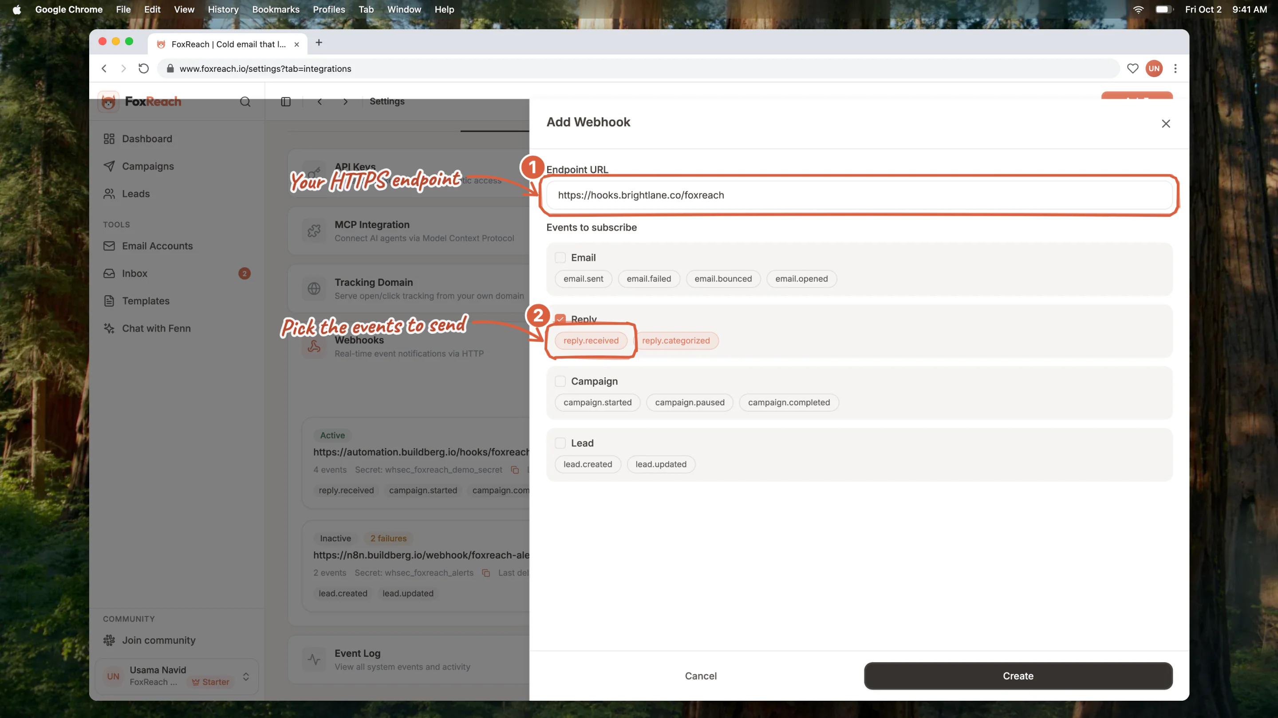
Task: Expand the Usama Navid account switcher
Action: [x=177, y=676]
